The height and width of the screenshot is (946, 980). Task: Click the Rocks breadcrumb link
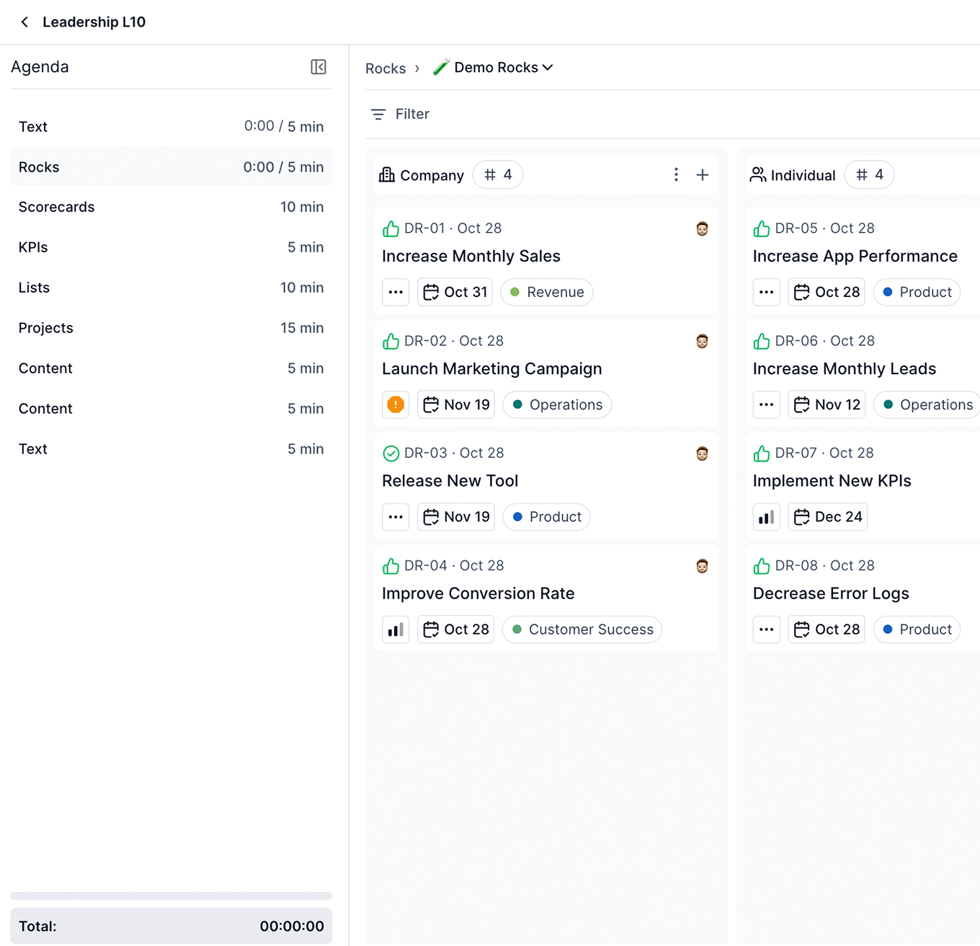point(385,68)
